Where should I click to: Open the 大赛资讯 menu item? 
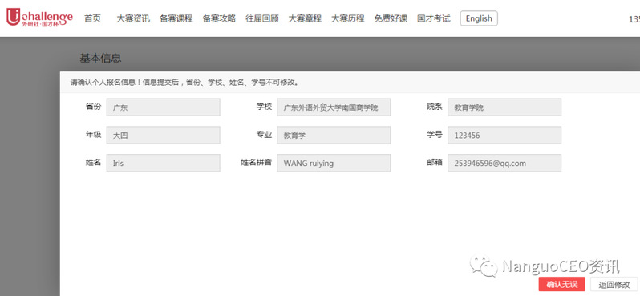133,18
